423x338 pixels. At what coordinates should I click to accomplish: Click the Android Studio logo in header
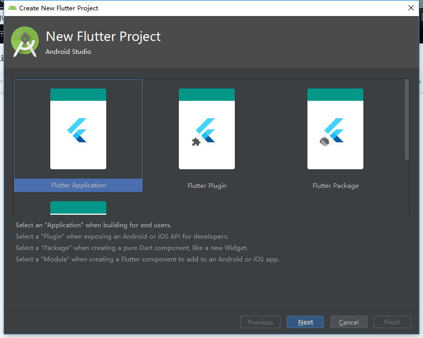25,42
